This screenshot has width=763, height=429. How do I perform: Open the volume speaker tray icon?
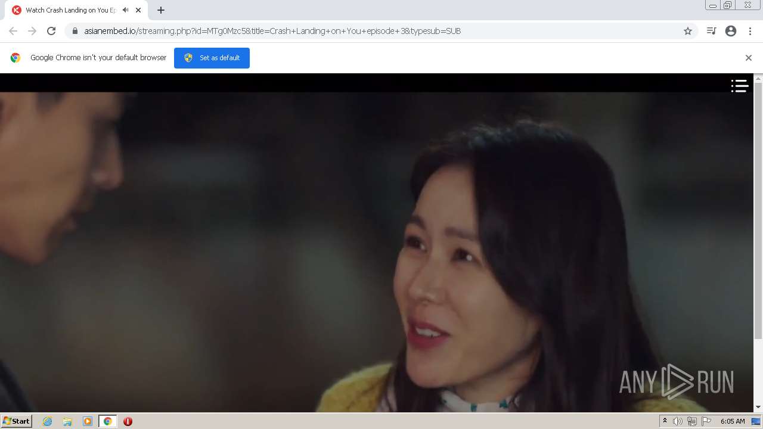(677, 421)
